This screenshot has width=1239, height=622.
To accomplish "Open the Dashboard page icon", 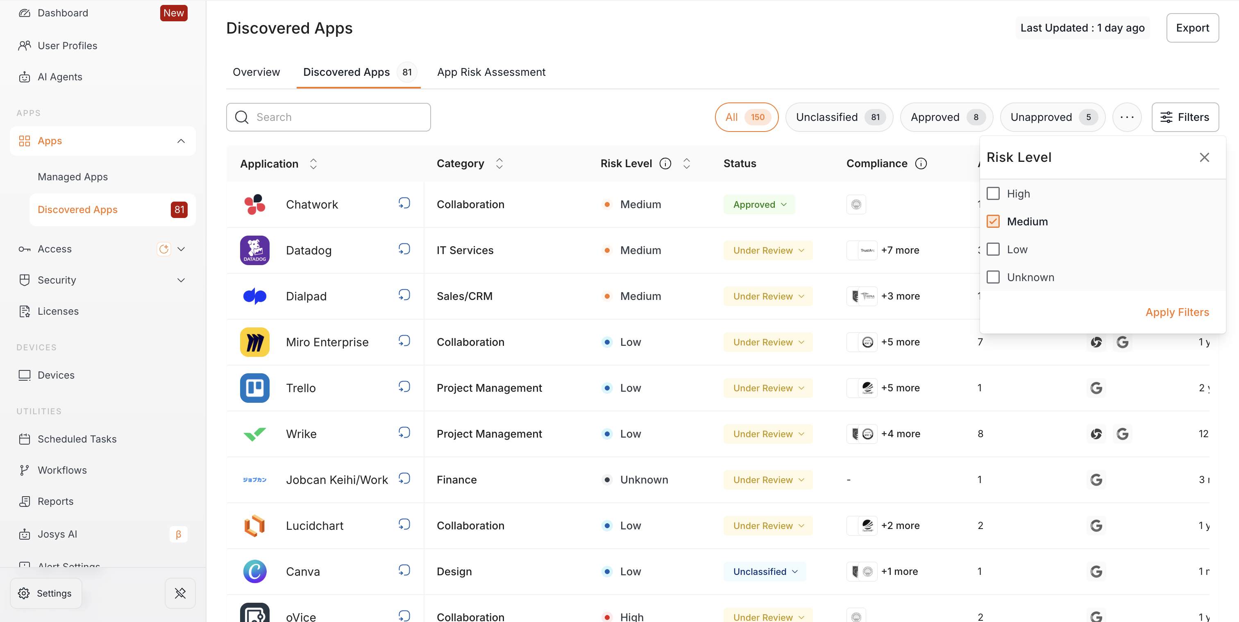I will point(25,13).
